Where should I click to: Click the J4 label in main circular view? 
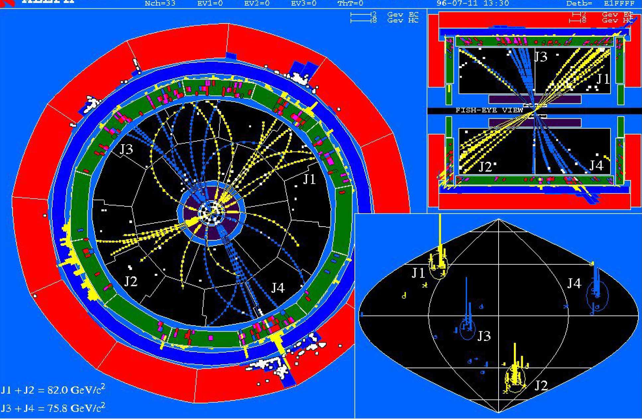pyautogui.click(x=278, y=288)
